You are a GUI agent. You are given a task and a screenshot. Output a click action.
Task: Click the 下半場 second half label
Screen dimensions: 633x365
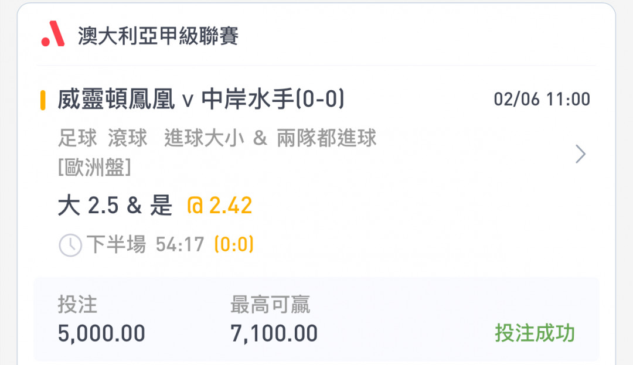(116, 244)
